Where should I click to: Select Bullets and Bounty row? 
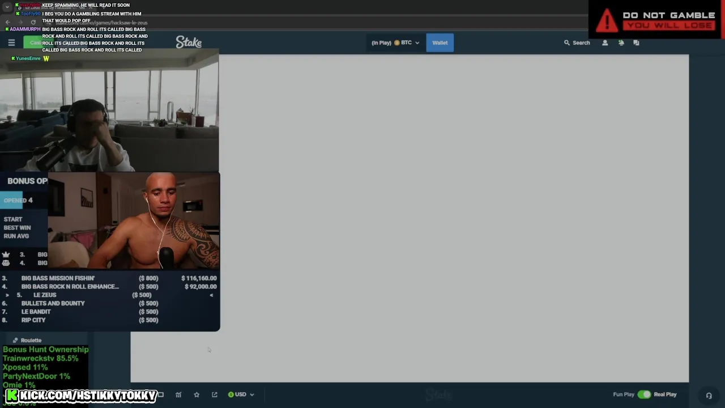109,303
